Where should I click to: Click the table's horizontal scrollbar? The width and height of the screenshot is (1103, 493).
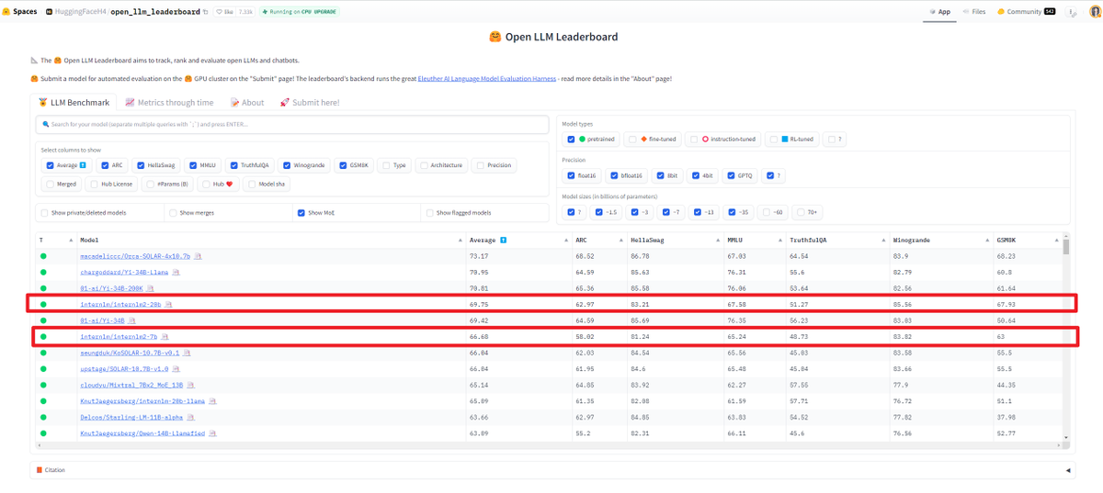pos(550,445)
